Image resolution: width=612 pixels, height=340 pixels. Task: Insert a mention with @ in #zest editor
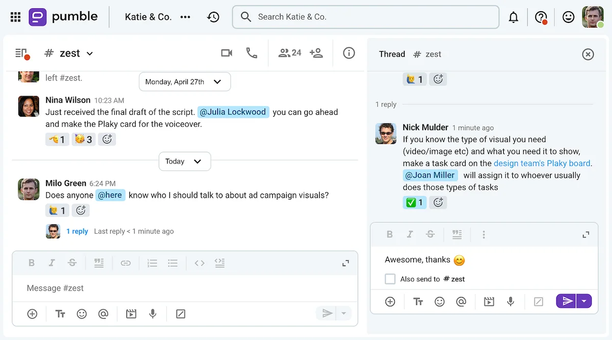tap(103, 314)
